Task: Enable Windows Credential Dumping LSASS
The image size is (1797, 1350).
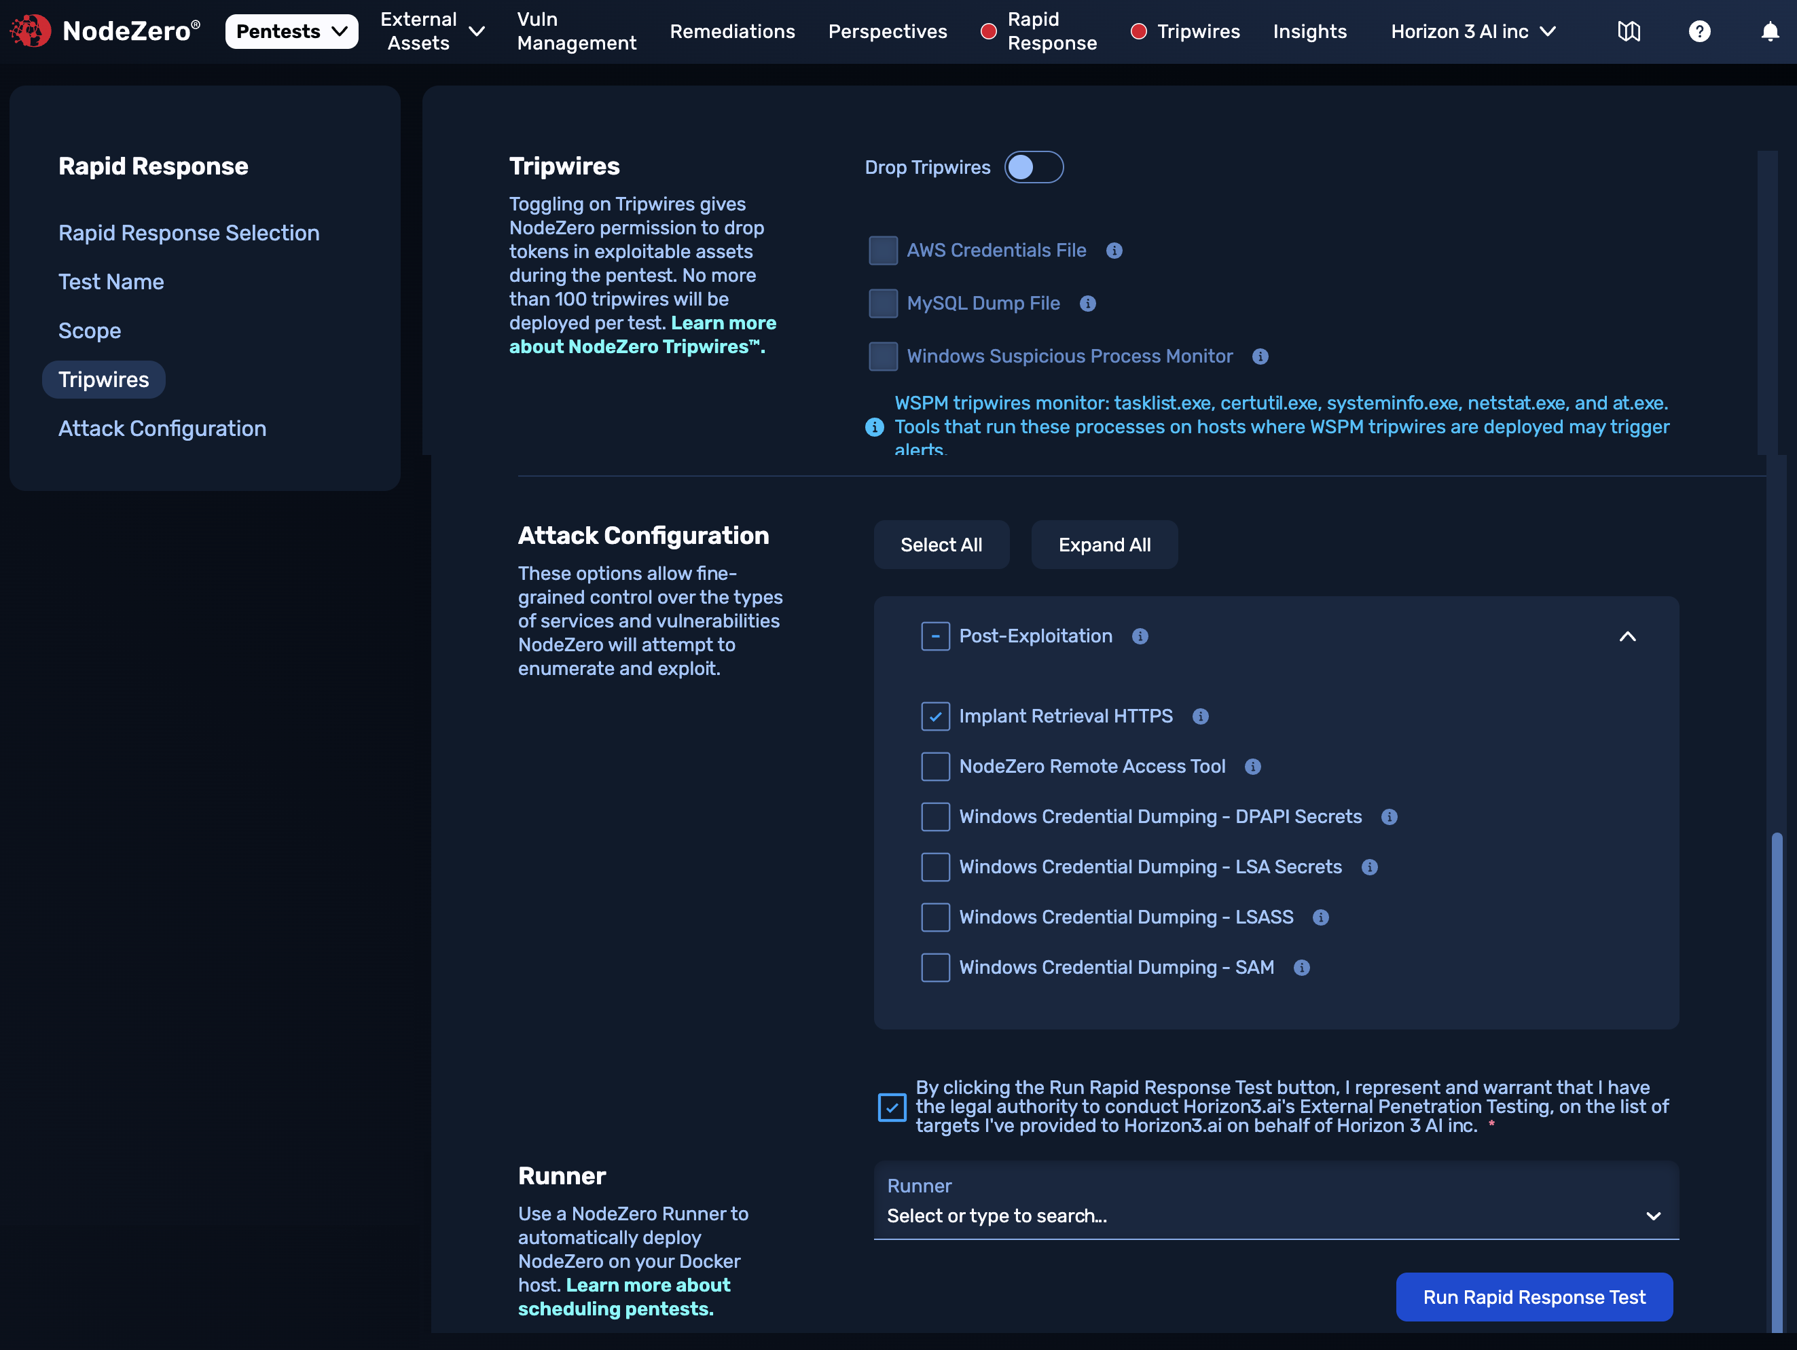Action: [x=935, y=918]
